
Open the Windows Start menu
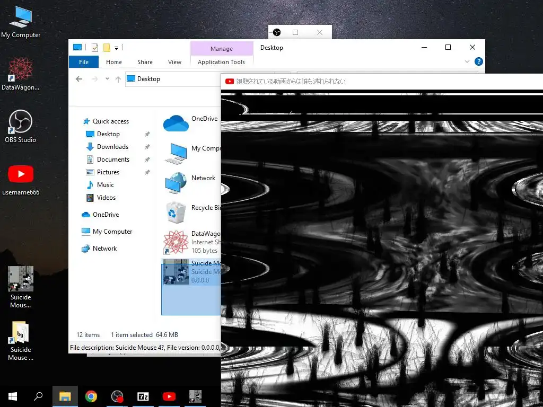click(13, 396)
